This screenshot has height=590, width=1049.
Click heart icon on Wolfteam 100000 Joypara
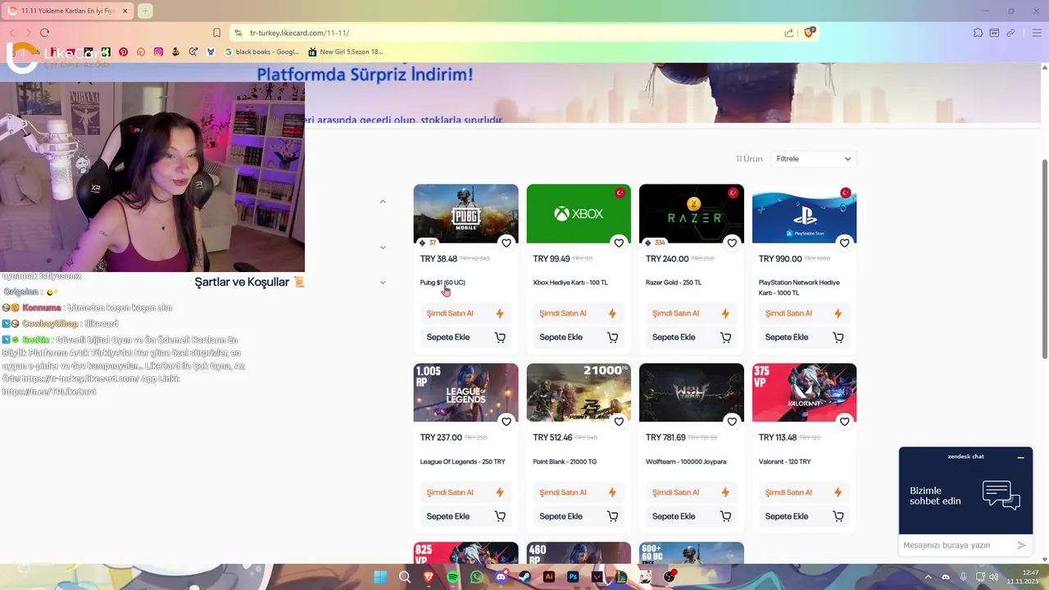click(732, 422)
